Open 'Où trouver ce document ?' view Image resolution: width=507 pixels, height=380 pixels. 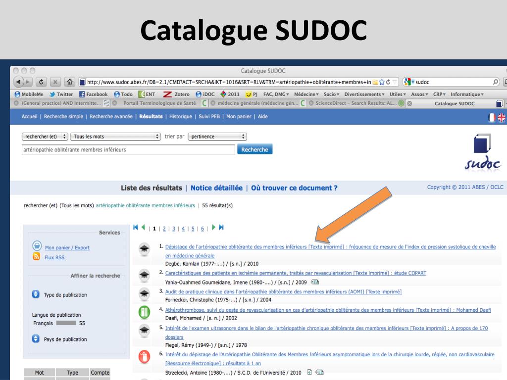(x=294, y=188)
